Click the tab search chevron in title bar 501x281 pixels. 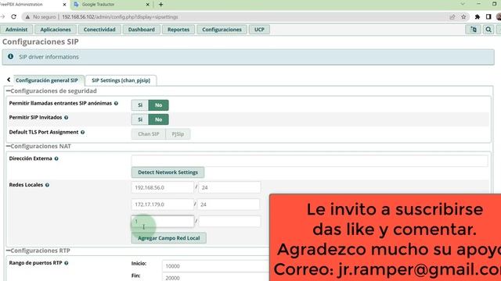click(463, 4)
